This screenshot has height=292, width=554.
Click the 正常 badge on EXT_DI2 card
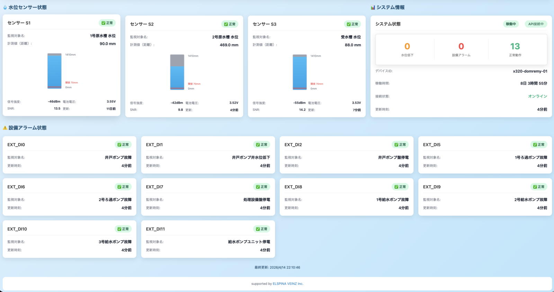click(400, 145)
